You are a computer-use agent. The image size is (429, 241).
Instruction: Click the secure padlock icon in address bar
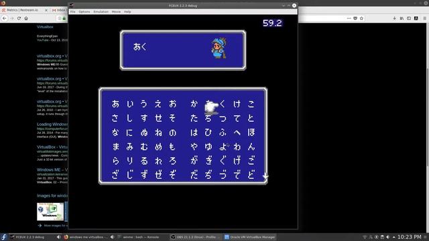(64, 18)
